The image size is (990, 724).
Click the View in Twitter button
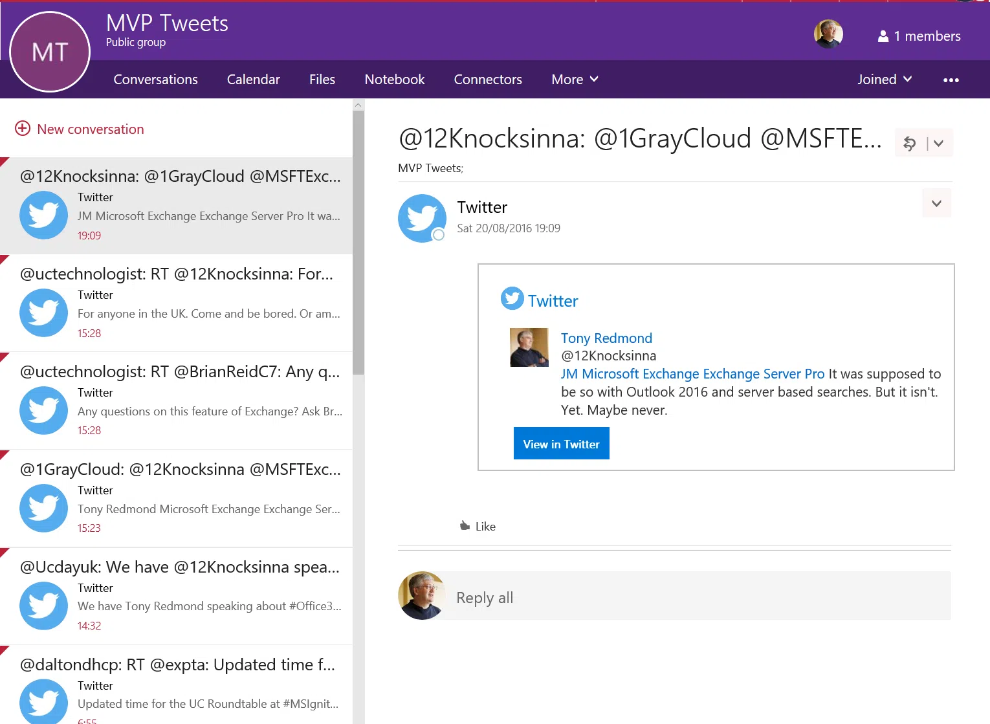click(x=562, y=443)
